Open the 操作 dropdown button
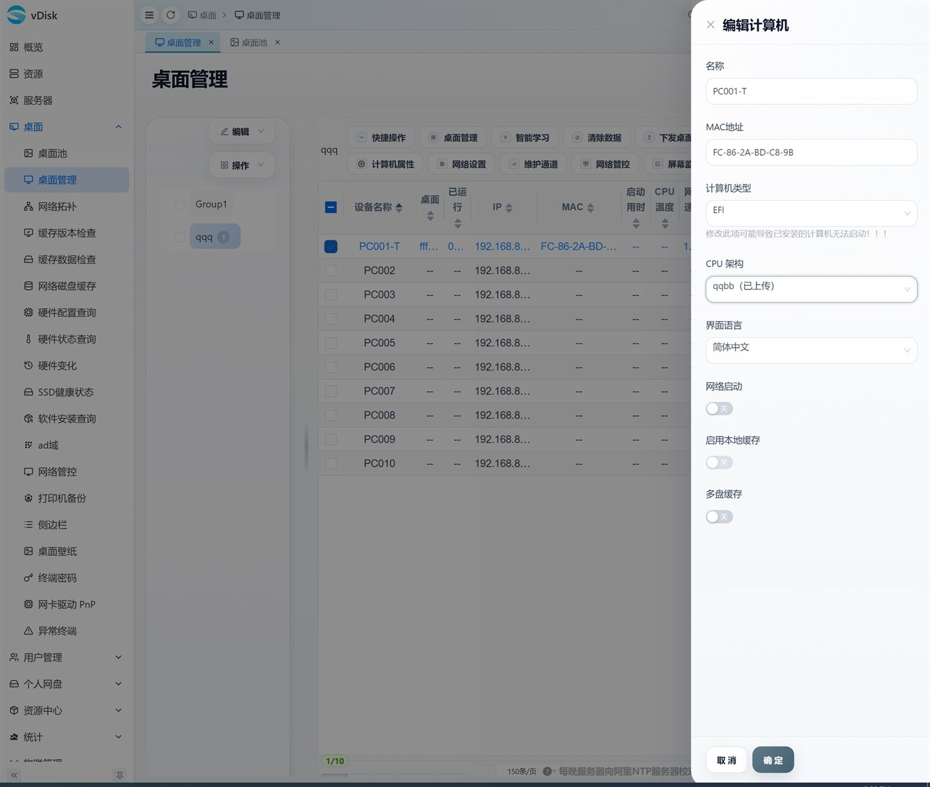930x787 pixels. point(242,165)
